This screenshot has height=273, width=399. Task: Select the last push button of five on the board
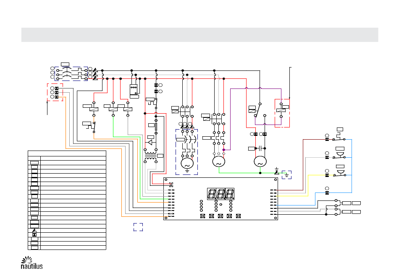239,216
